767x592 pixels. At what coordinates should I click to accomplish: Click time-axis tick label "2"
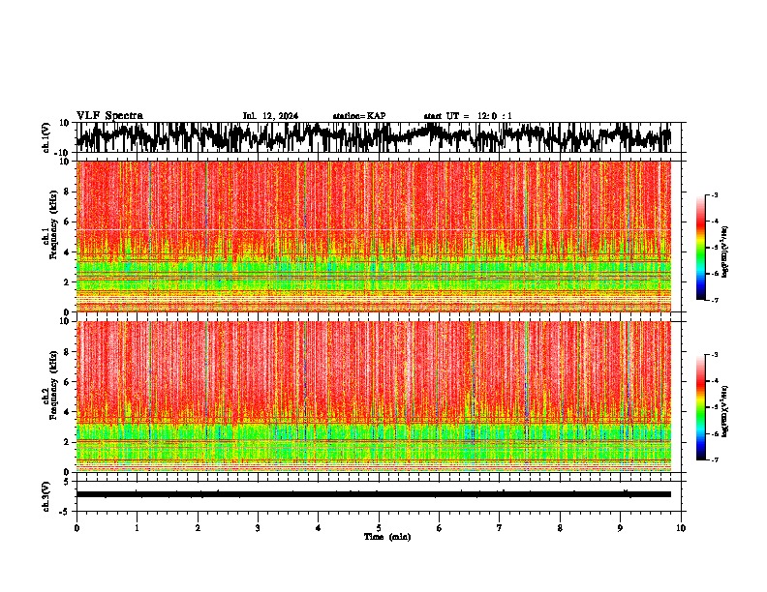tap(198, 528)
